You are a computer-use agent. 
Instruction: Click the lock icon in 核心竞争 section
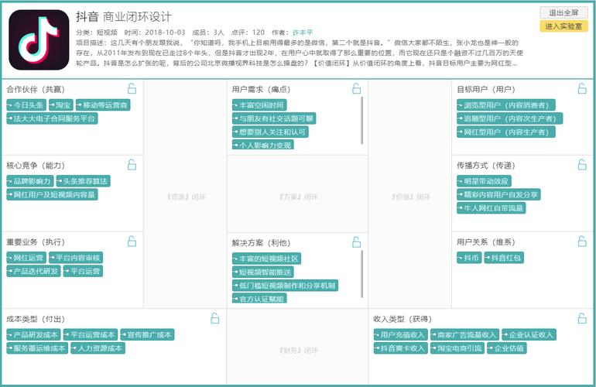point(132,165)
